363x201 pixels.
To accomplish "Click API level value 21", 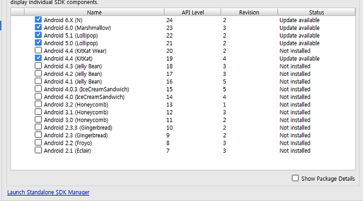I will coord(169,43).
